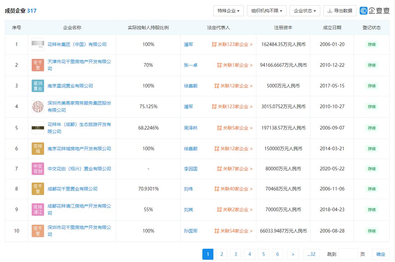395x262 pixels.
Task: Open legal representative 徐嘉毅 in row 6
Action: click(191, 149)
